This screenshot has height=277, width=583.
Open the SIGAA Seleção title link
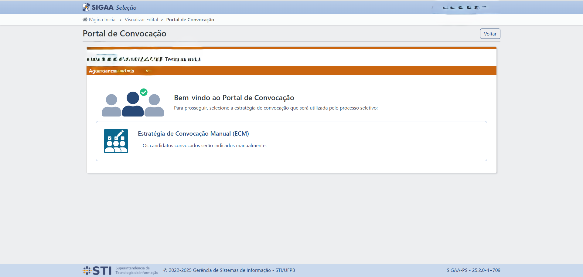point(114,7)
